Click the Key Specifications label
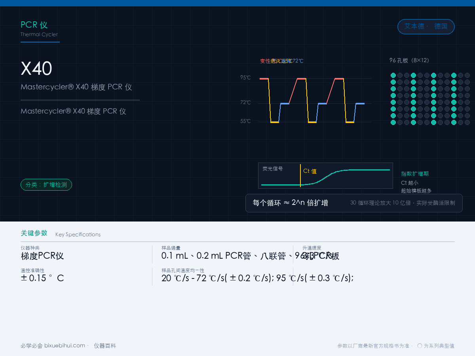475x356 pixels. pos(78,235)
